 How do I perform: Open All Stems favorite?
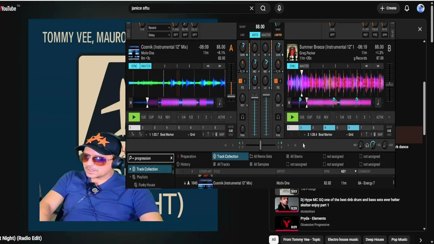tap(294, 157)
